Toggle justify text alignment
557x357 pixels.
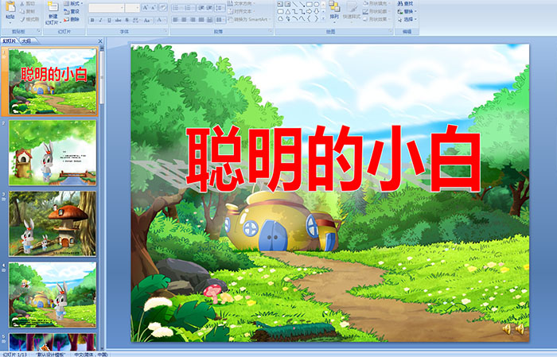click(201, 20)
